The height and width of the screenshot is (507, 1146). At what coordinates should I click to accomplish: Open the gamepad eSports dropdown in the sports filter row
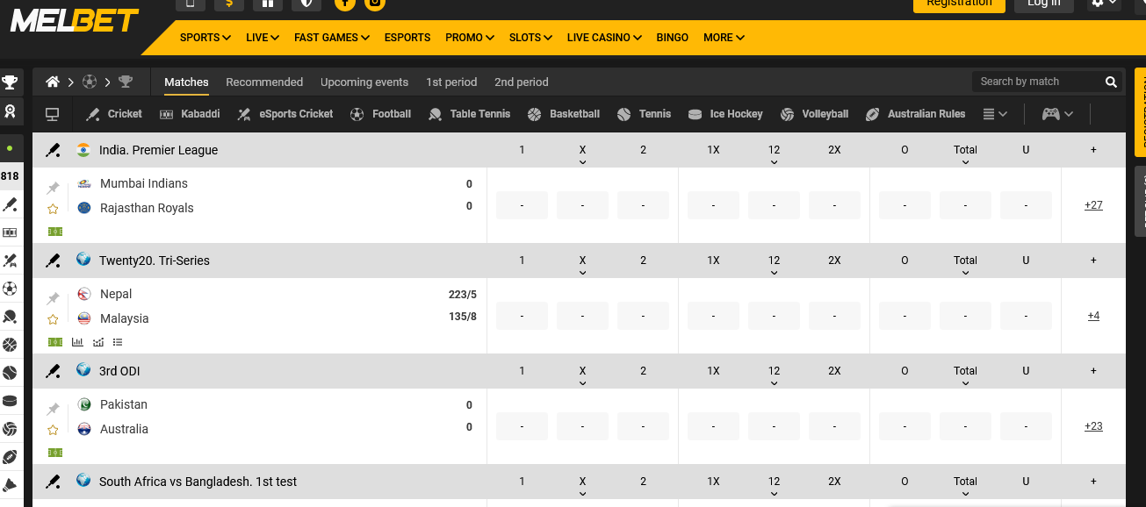point(1057,114)
